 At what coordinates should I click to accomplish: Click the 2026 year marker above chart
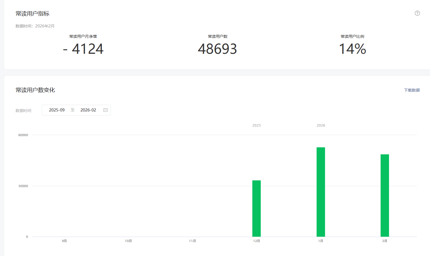tap(321, 125)
